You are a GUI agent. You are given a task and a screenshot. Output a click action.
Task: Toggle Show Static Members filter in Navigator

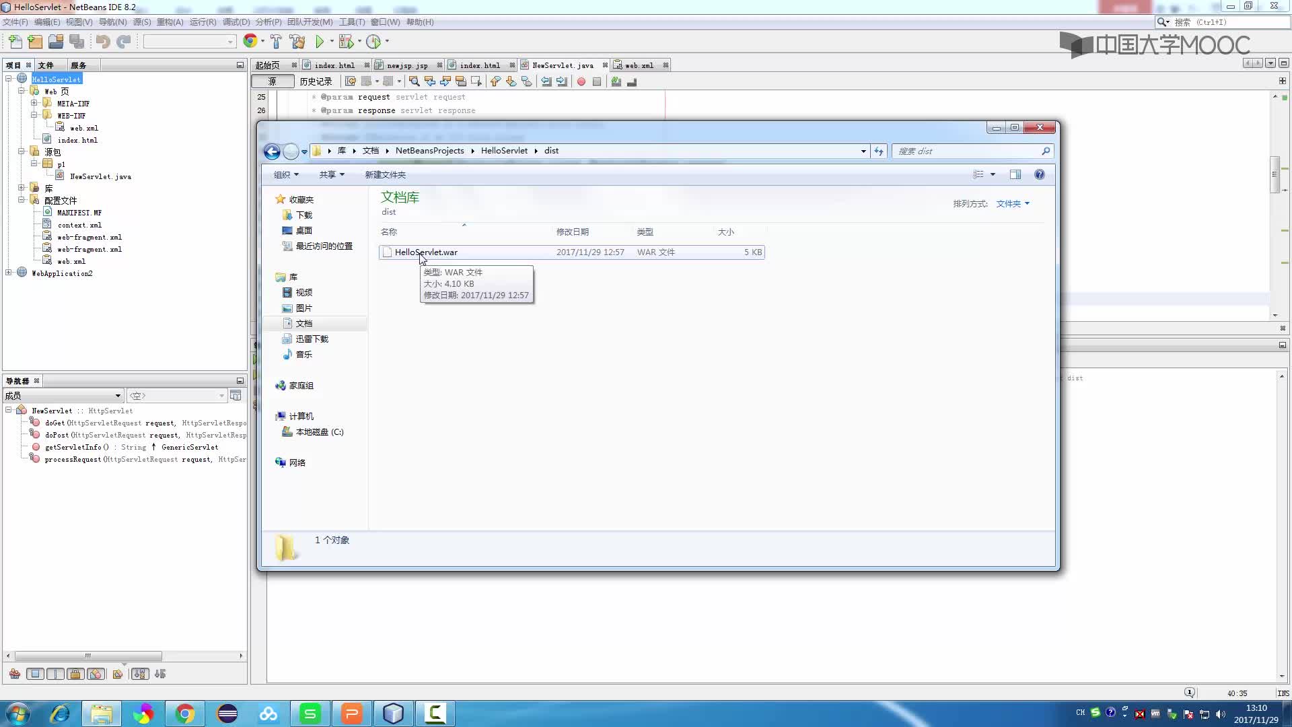pyautogui.click(x=56, y=674)
